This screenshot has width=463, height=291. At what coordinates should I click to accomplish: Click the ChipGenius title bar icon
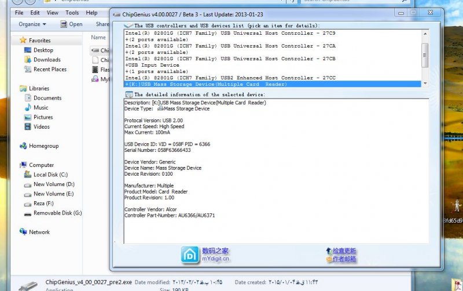click(x=117, y=14)
